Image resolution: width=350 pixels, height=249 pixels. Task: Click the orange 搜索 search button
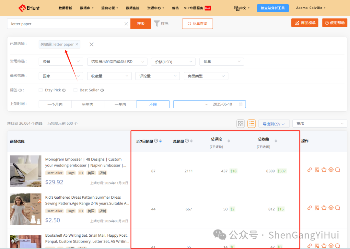(141, 24)
